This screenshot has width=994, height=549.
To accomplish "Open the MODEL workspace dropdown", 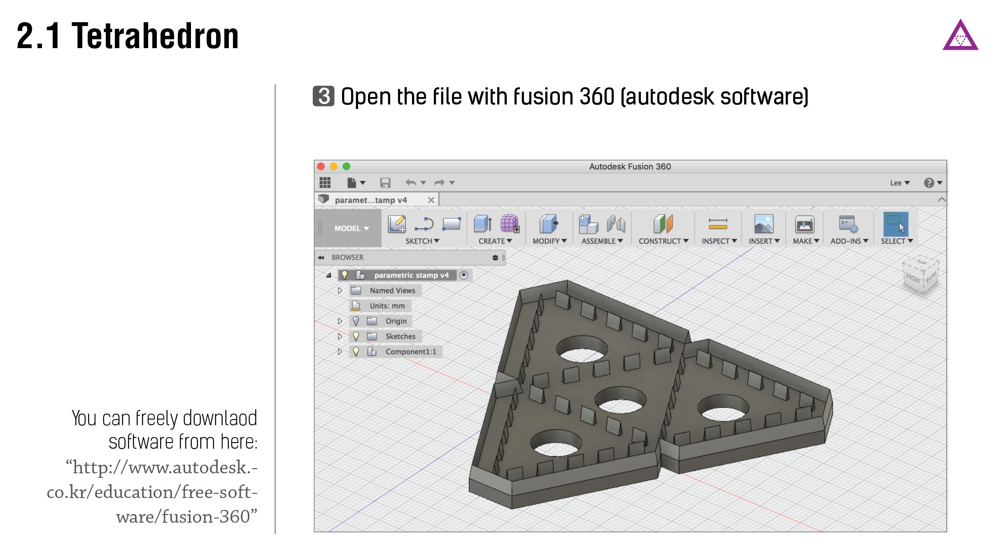I will pyautogui.click(x=352, y=228).
